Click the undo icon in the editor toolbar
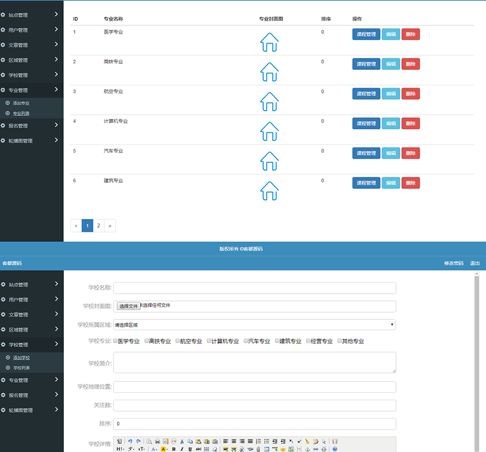Image resolution: width=486 pixels, height=452 pixels. [x=130, y=441]
